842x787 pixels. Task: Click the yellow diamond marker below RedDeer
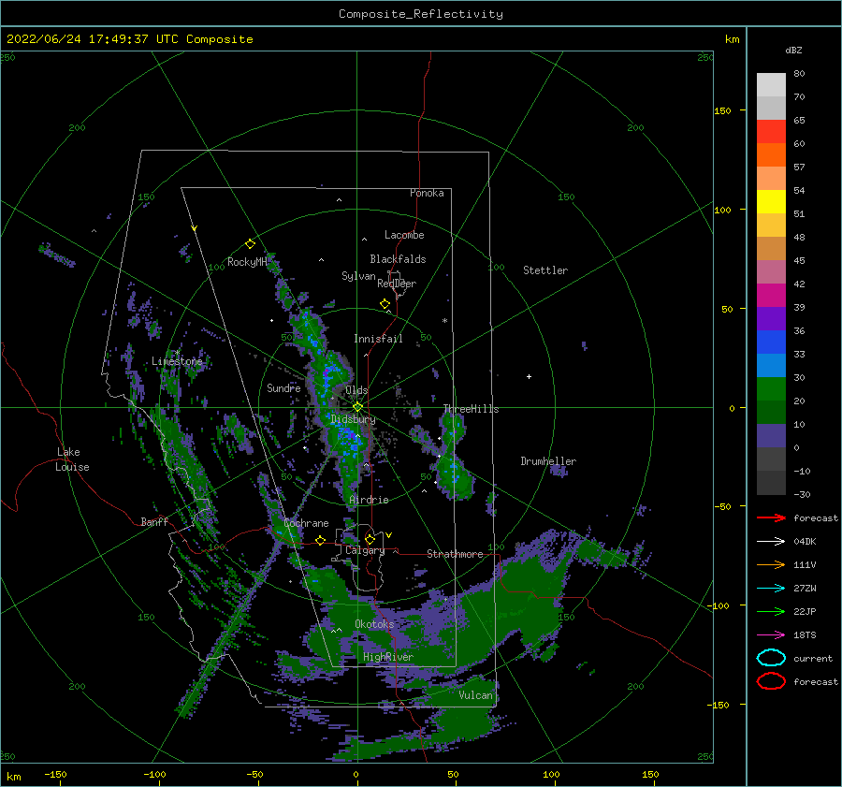click(385, 304)
